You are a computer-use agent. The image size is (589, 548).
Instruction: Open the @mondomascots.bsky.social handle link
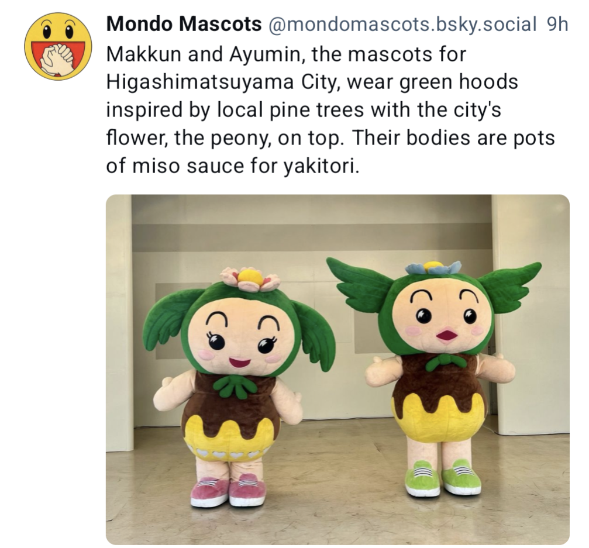tap(402, 25)
